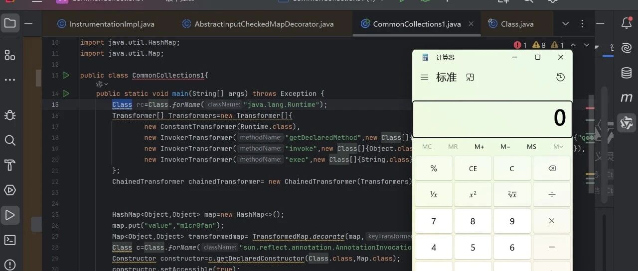Select the CommonCollections1.java tab
Screen dimensions: 638x271
pos(417,24)
